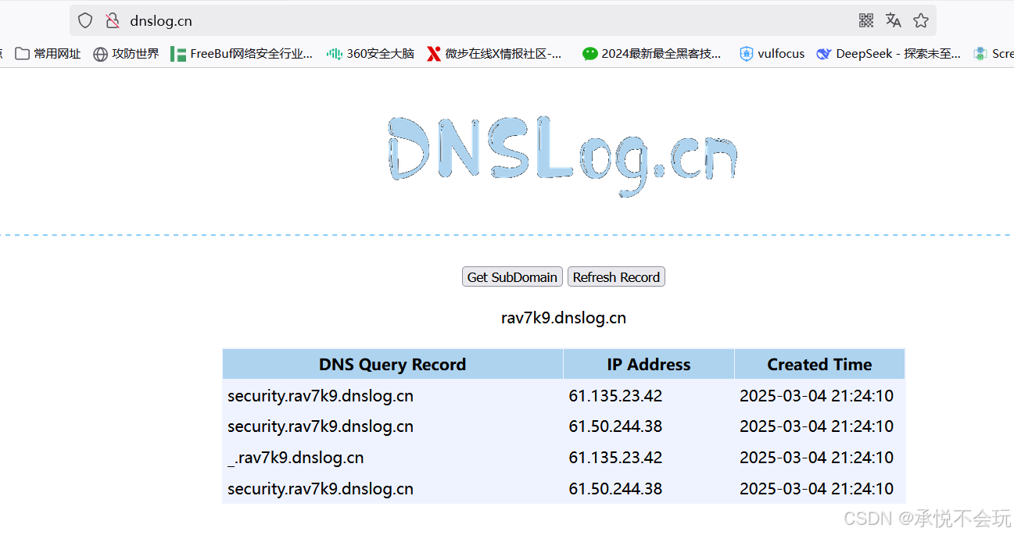Click the DeepSeek whale favicon
The height and width of the screenshot is (535, 1014).
coord(823,54)
